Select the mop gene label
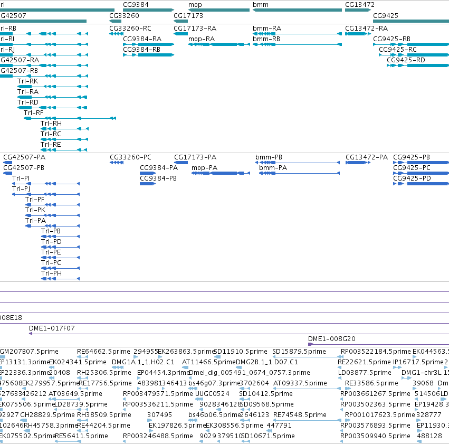 pos(195,5)
